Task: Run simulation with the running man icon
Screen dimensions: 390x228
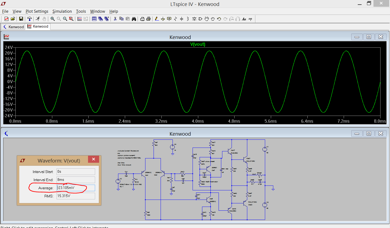Action: [38, 19]
